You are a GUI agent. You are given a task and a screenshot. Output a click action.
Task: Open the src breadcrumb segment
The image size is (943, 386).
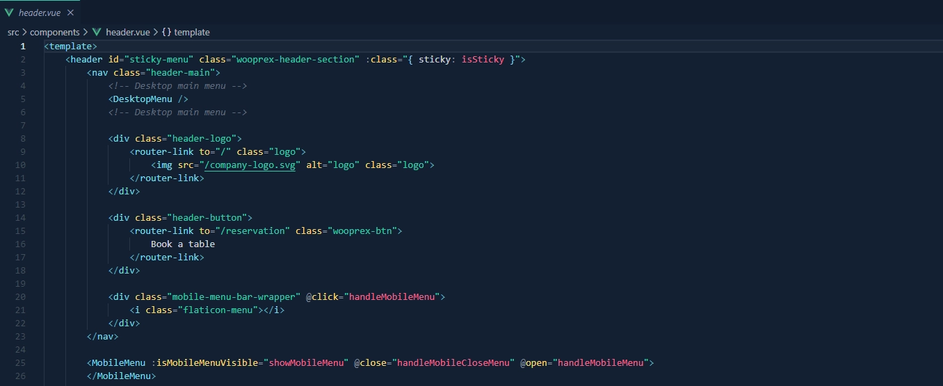(13, 32)
